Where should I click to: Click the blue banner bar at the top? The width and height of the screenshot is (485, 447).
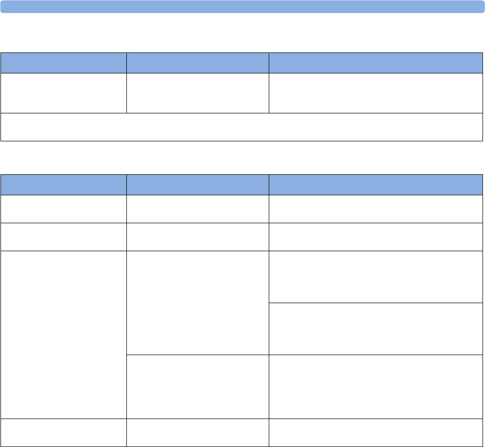click(242, 6)
